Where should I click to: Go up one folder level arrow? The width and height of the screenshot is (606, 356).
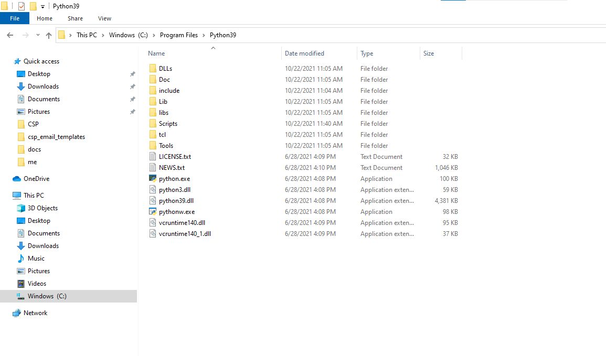point(49,35)
